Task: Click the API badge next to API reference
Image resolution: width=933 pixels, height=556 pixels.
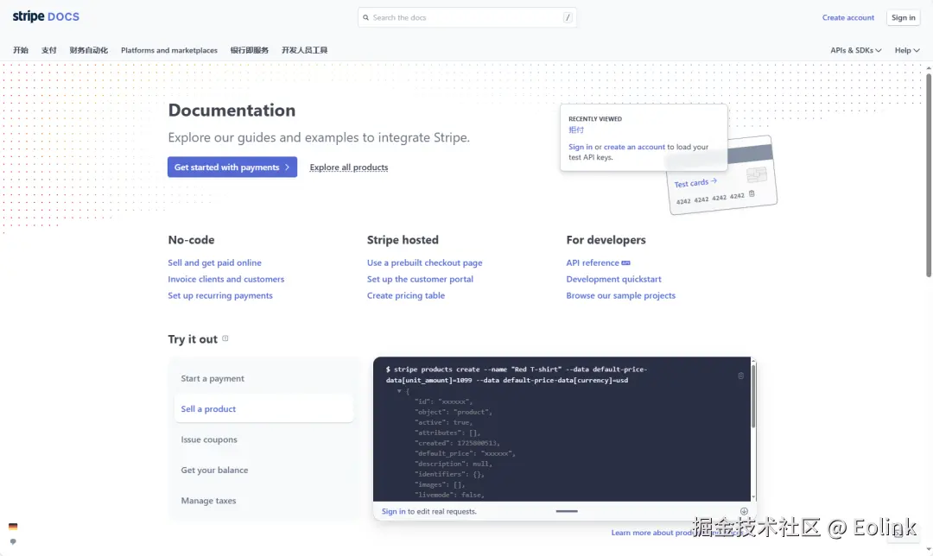Action: click(626, 262)
